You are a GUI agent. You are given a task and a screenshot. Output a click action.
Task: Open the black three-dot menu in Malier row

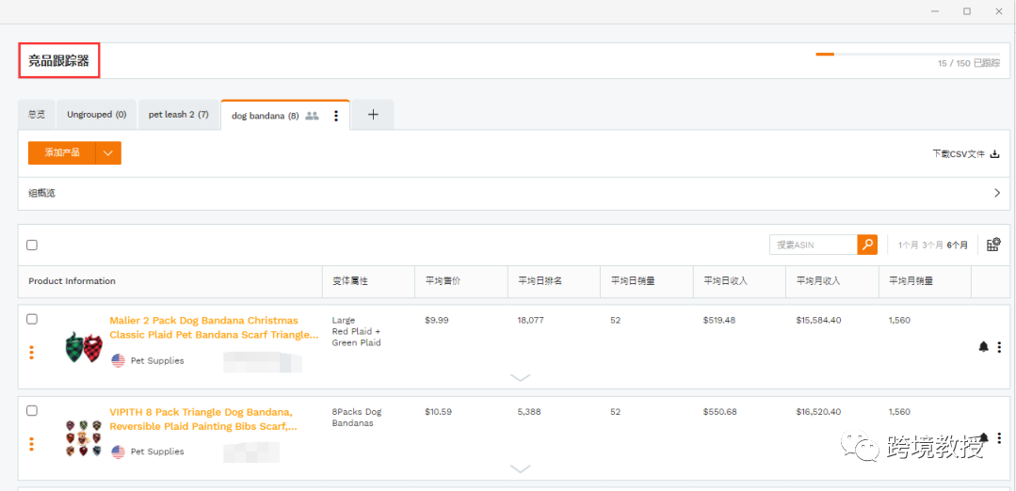tap(998, 347)
